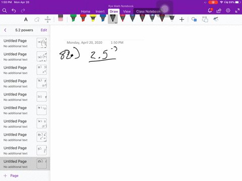The height and width of the screenshot is (181, 242).
Task: Pick the pink eraser tool
Action: pos(60,18)
